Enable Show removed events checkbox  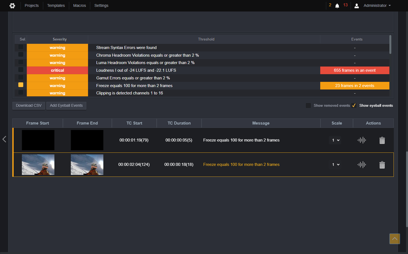308,105
